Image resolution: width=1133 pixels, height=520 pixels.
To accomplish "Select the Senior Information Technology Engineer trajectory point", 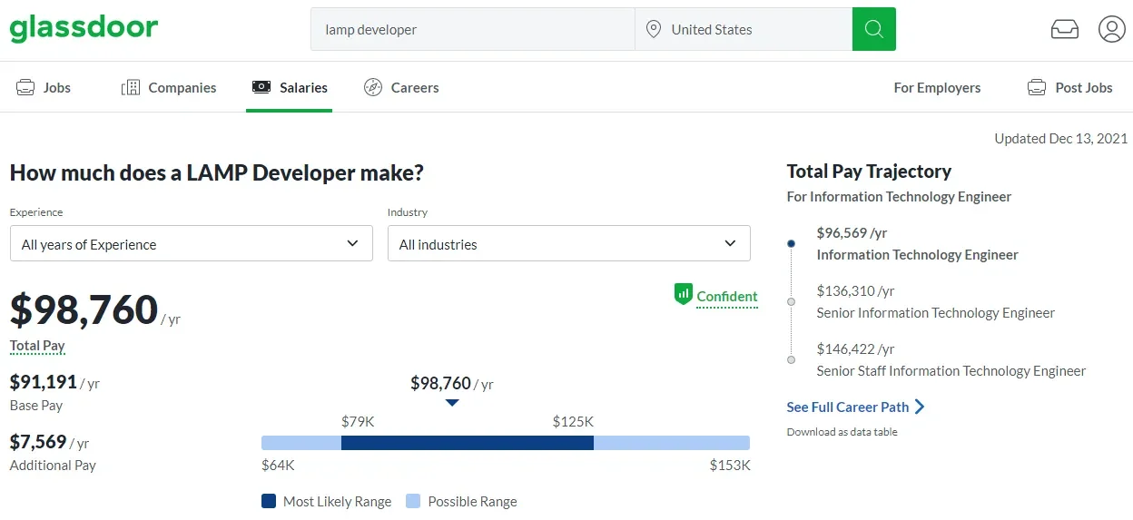I will (x=792, y=301).
